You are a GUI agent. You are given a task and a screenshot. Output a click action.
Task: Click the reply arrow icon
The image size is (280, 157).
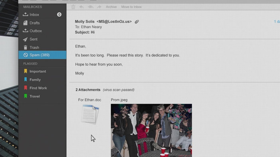coord(81,7)
